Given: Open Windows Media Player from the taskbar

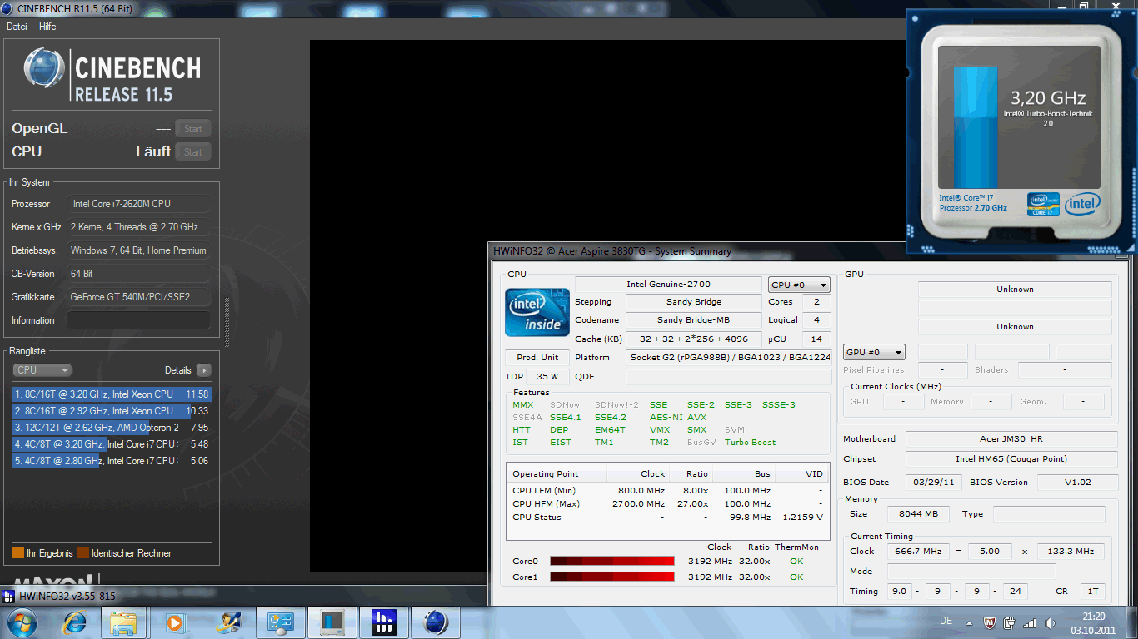Looking at the screenshot, I should coord(175,622).
